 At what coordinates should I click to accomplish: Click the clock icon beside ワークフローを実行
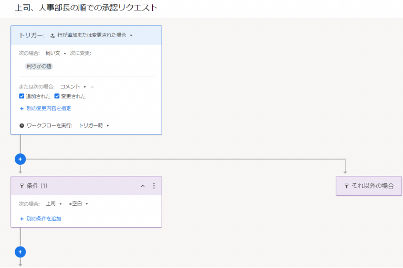click(22, 126)
